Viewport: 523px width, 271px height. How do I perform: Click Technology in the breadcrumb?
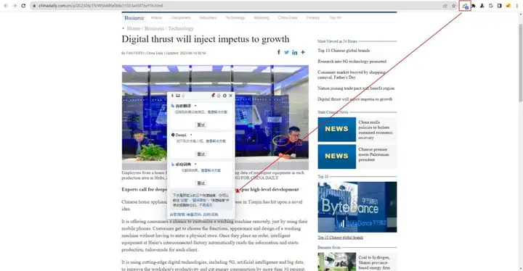pyautogui.click(x=181, y=29)
